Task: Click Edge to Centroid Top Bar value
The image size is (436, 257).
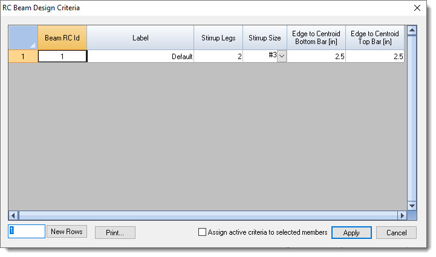Action: [374, 56]
